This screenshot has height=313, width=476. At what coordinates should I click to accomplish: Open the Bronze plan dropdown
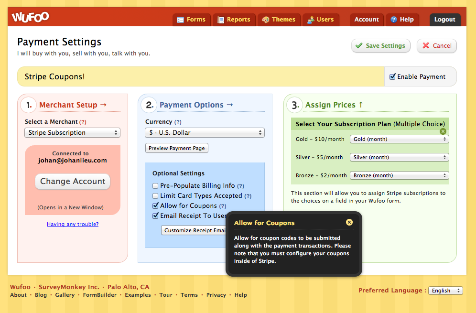(x=399, y=175)
